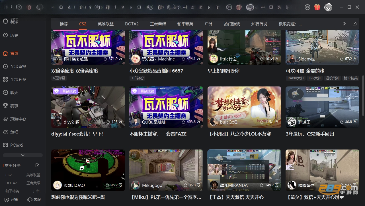Edit 常用分类 with the pencil icon

click(x=37, y=165)
